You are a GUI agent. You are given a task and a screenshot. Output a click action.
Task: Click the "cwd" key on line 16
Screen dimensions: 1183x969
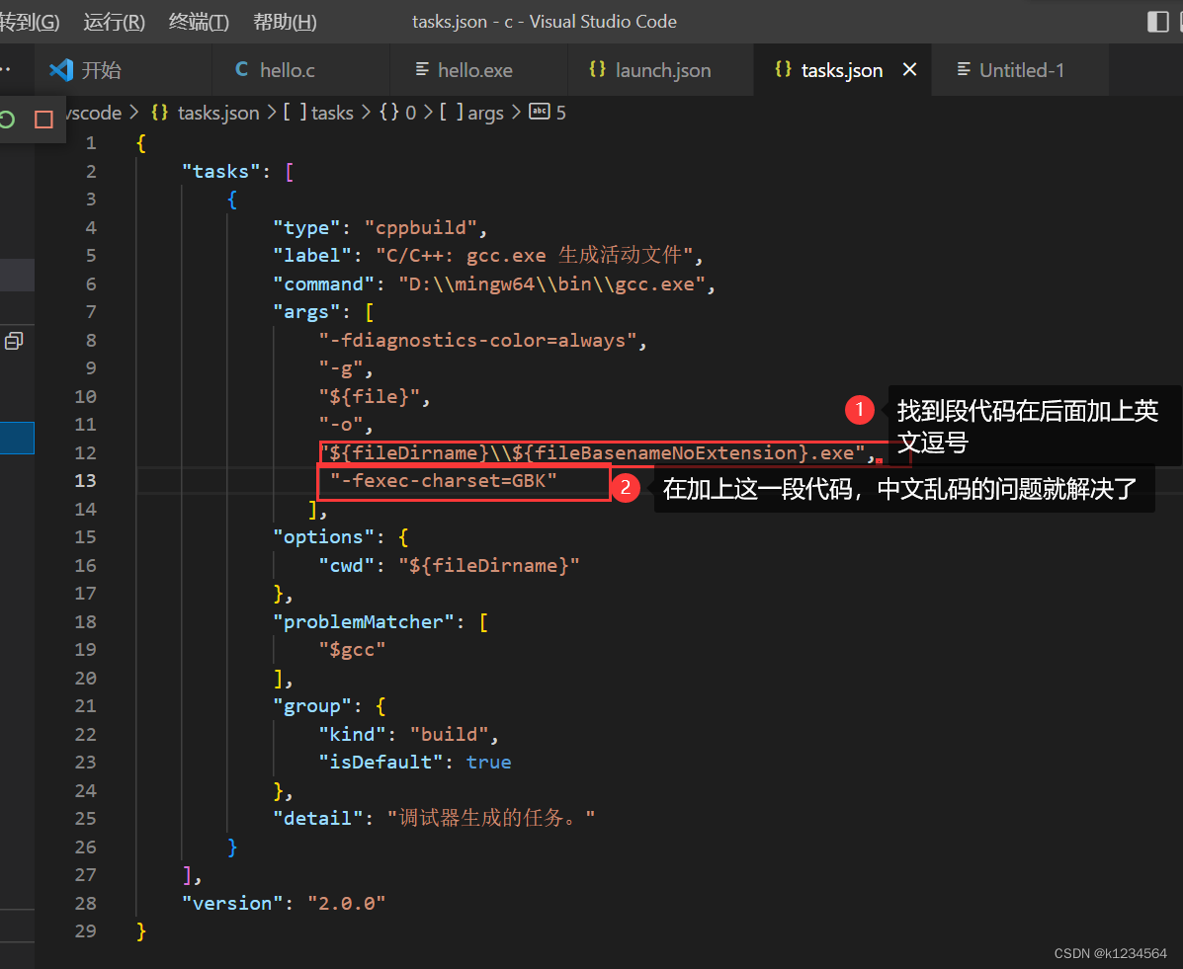(347, 566)
